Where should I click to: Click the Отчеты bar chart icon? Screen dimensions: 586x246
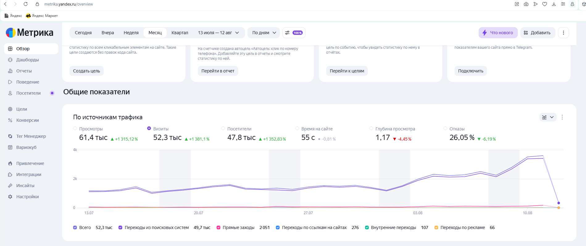[10, 71]
